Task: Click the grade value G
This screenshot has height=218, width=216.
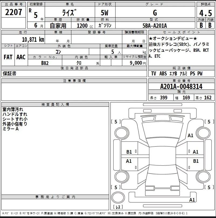Action: coord(155,13)
